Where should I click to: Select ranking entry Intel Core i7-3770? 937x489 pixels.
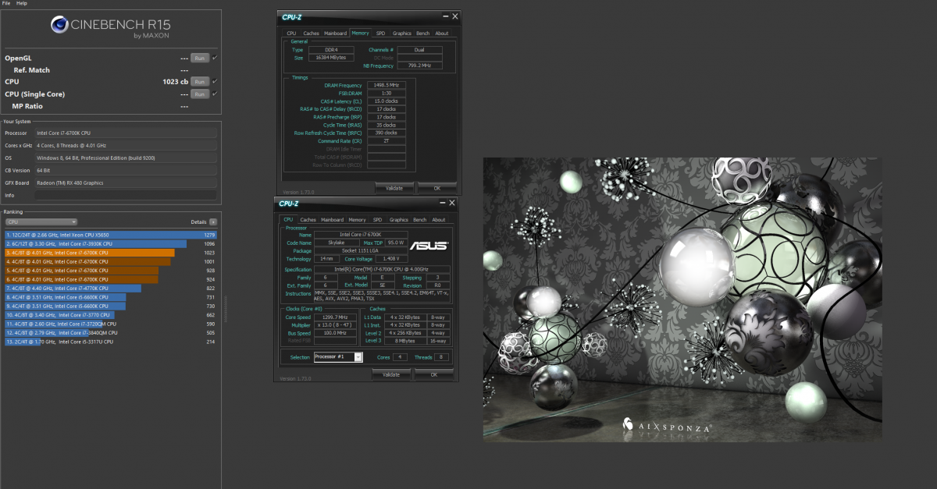coord(110,315)
